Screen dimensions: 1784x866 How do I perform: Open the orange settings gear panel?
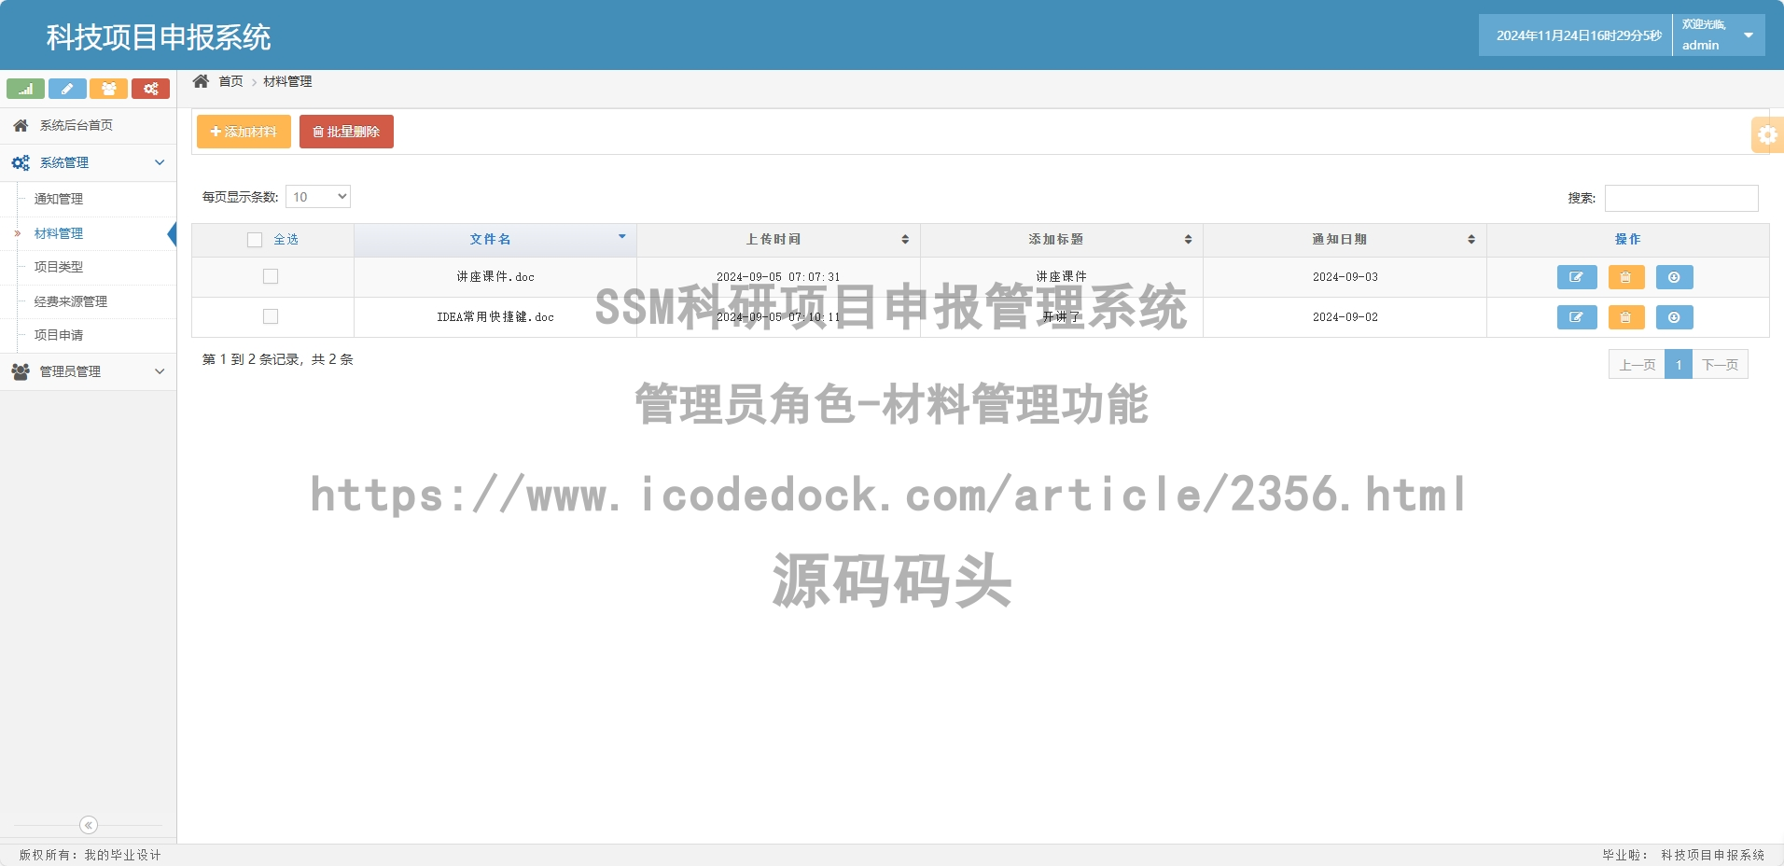pos(1767,135)
